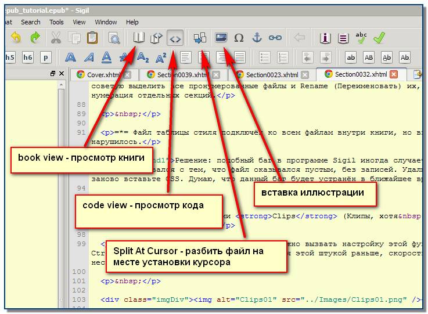The width and height of the screenshot is (428, 314).
Task: Toggle the Code View angle-brackets button
Action: pyautogui.click(x=175, y=38)
